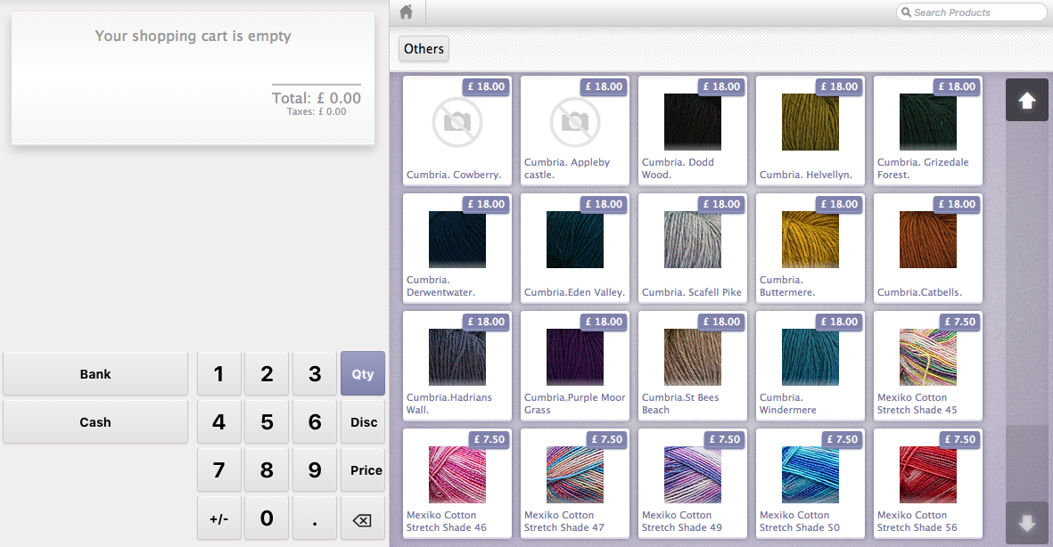Screen dimensions: 1053x547
Task: Add Cumbria. Grizedale Forest yarn
Action: coord(928,130)
